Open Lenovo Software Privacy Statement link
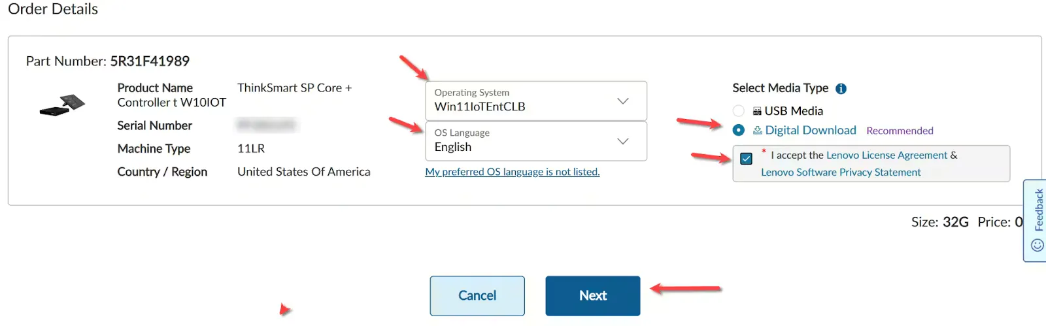The height and width of the screenshot is (326, 1046). coord(841,172)
